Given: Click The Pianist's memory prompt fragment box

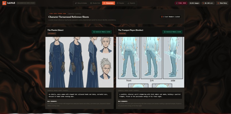Looking at the screenshot, I should point(79,95).
